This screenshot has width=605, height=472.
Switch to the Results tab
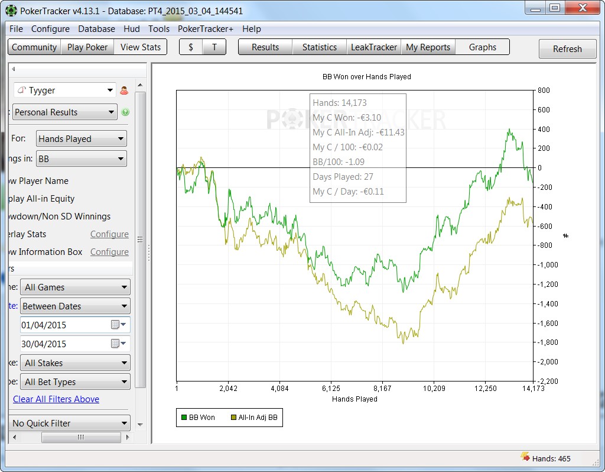pyautogui.click(x=265, y=47)
